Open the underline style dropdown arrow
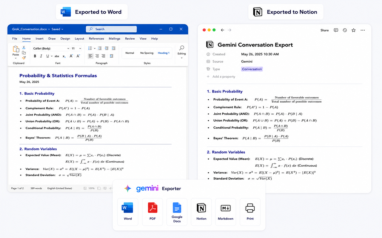 [x=52, y=56]
